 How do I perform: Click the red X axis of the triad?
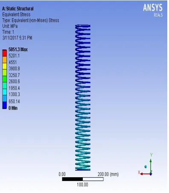tap(146, 174)
